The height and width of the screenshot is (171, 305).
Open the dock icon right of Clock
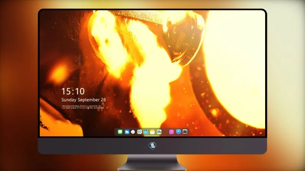pos(139,132)
